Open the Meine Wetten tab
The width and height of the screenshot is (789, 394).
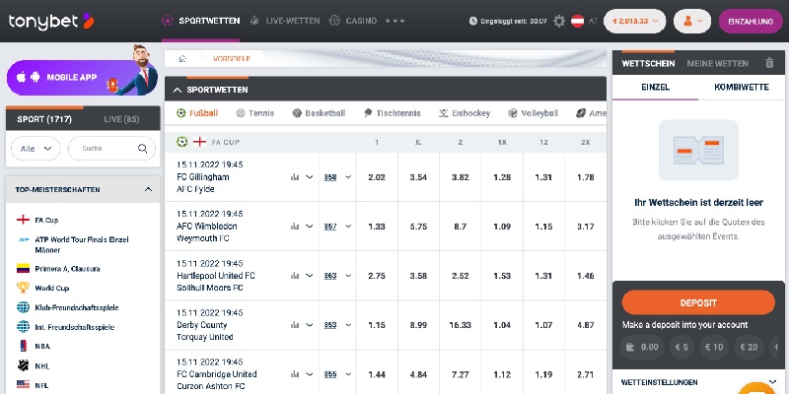pos(718,63)
